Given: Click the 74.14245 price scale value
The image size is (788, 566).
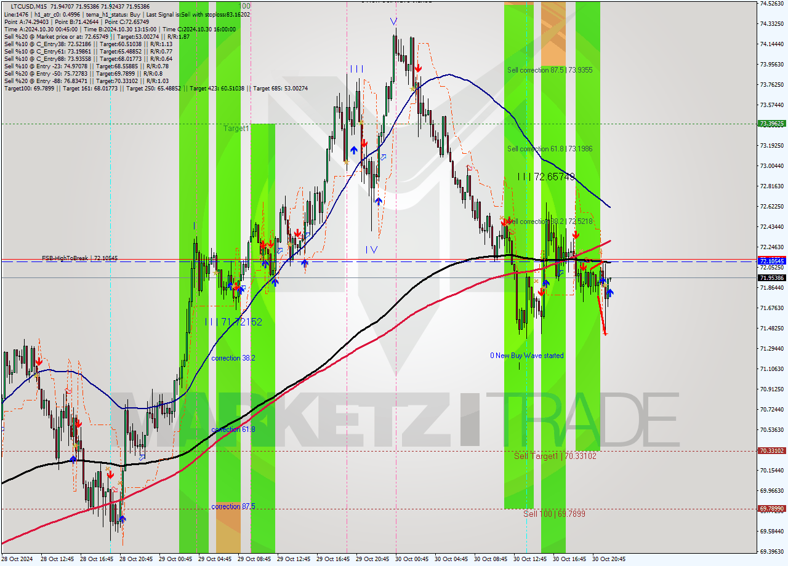Looking at the screenshot, I should (772, 44).
